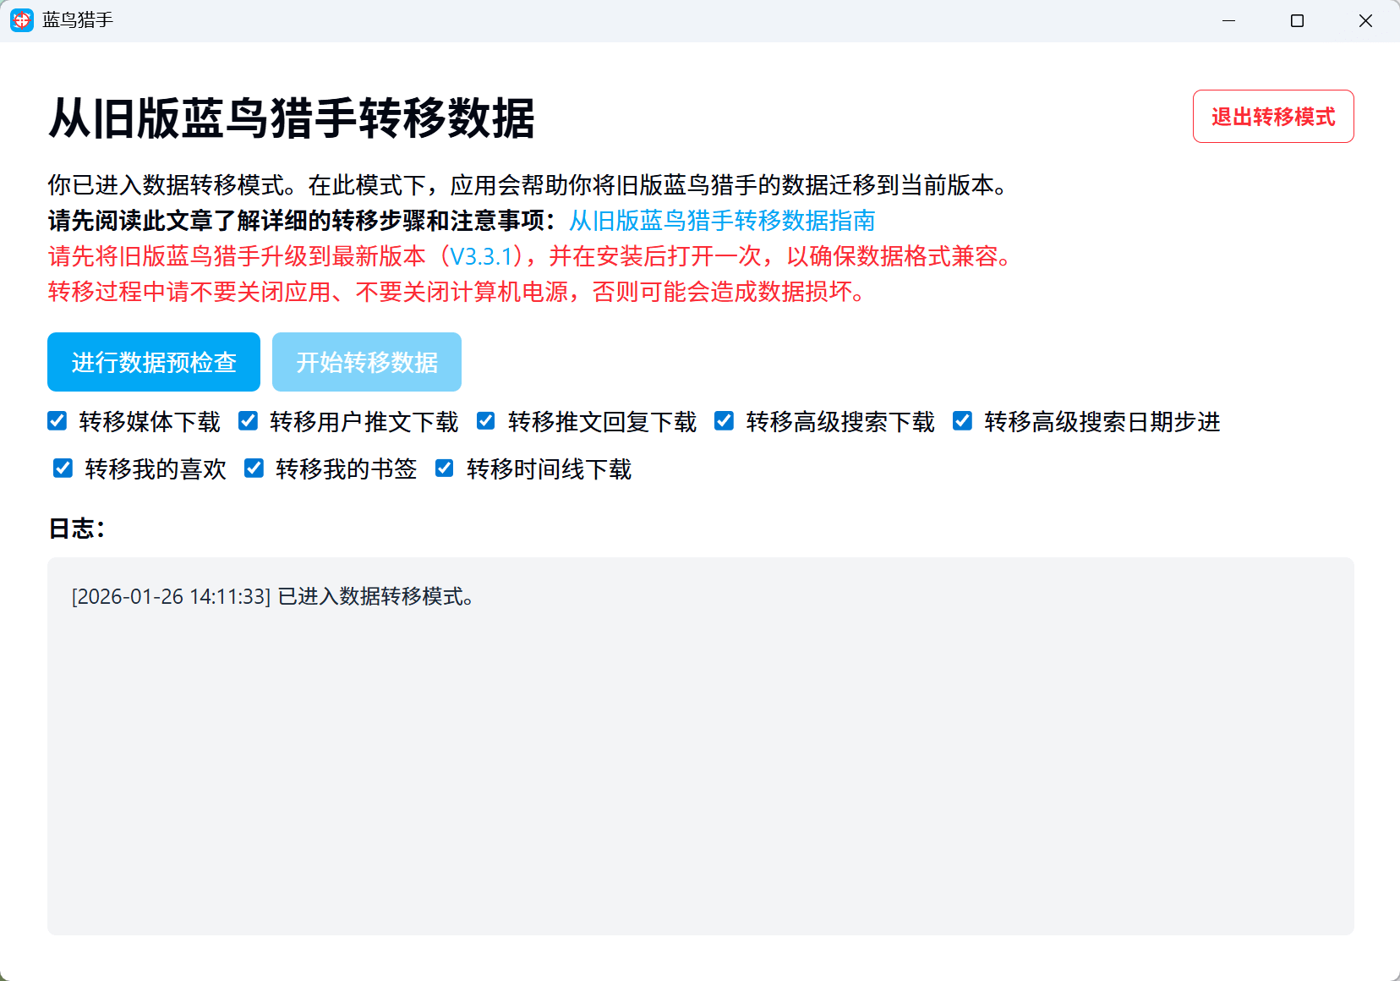The width and height of the screenshot is (1400, 981).
Task: Disable the 转移推文回复下载 checkbox
Action: pos(486,421)
